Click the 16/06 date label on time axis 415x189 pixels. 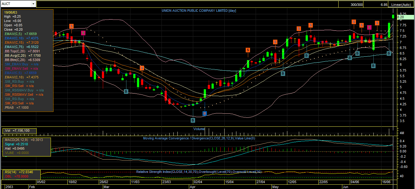point(386,182)
